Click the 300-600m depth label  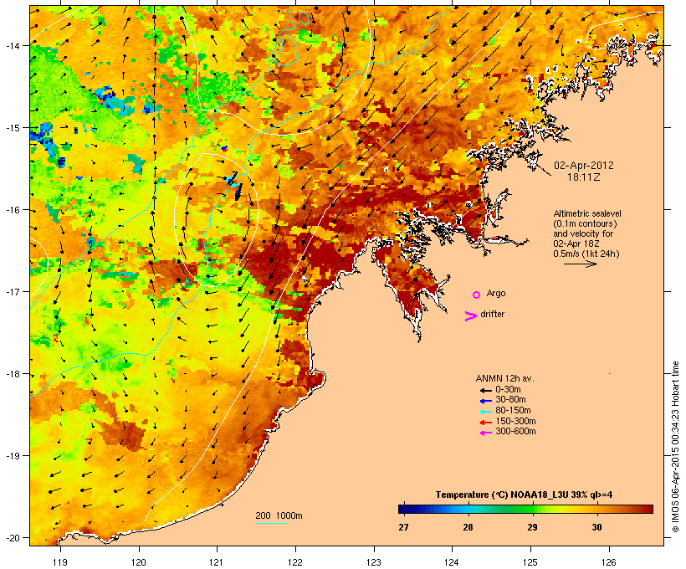[515, 432]
